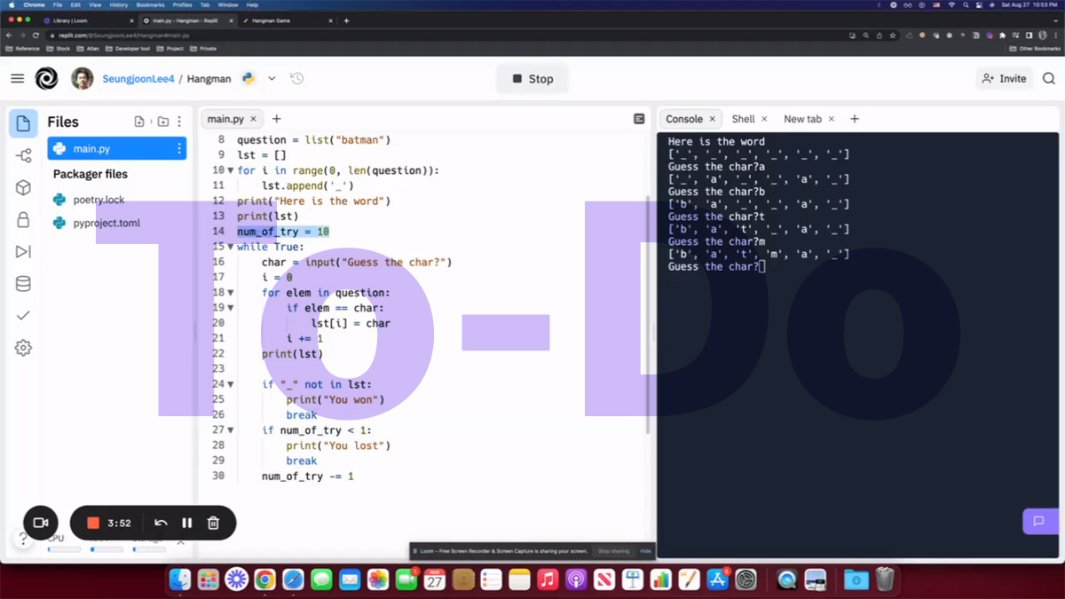
Task: Open the Packages cube sidebar icon
Action: [24, 187]
